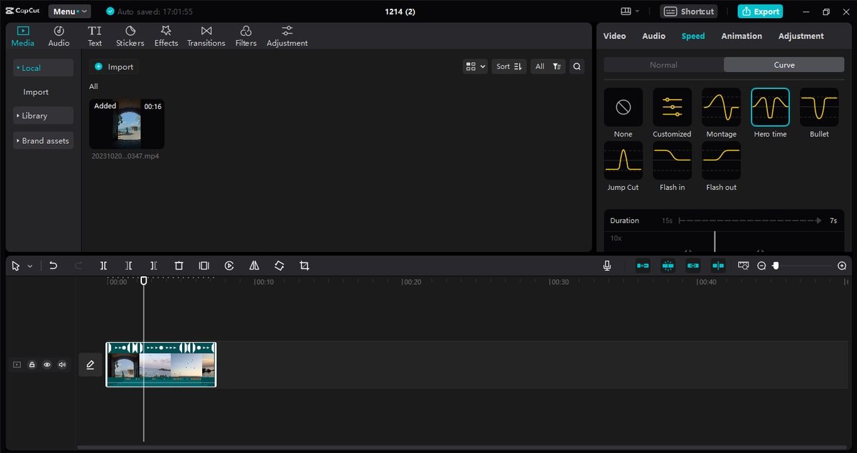
Task: Switch to the Adjustment properties tab
Action: click(801, 36)
